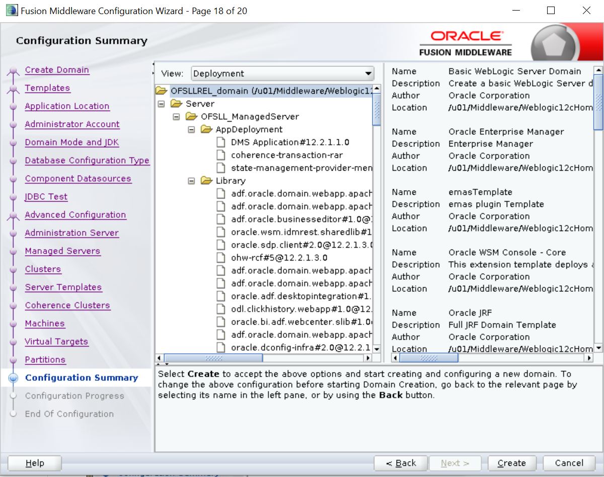The width and height of the screenshot is (604, 477).
Task: Click file icon of ohw-rcf#5@12.2.1.3.0
Action: (220, 258)
